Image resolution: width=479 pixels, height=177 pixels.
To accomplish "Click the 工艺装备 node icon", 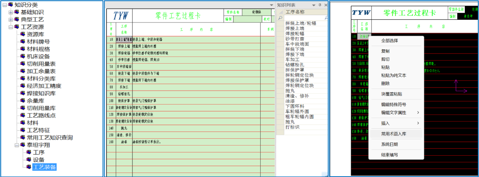I will 29,167.
